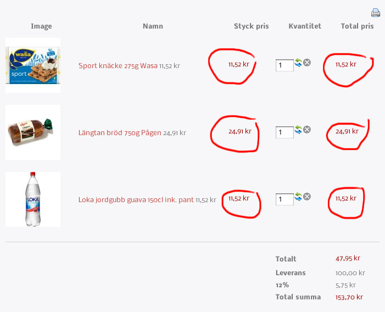385x312 pixels.
Task: Click the Styck pris column header
Action: pos(251,26)
